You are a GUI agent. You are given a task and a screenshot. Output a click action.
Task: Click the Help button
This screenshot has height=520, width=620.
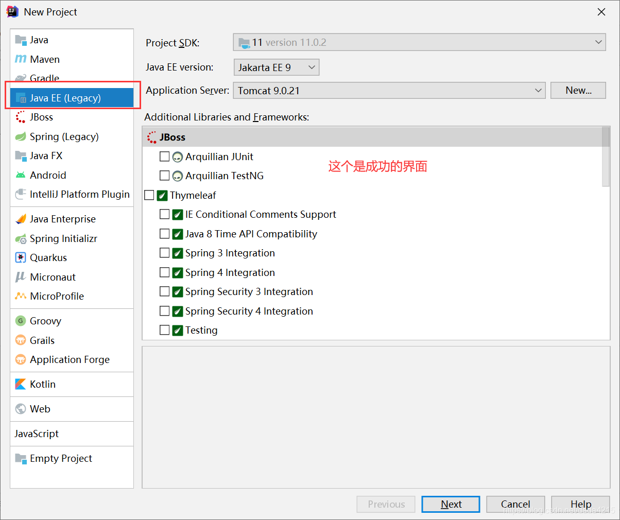tap(580, 504)
